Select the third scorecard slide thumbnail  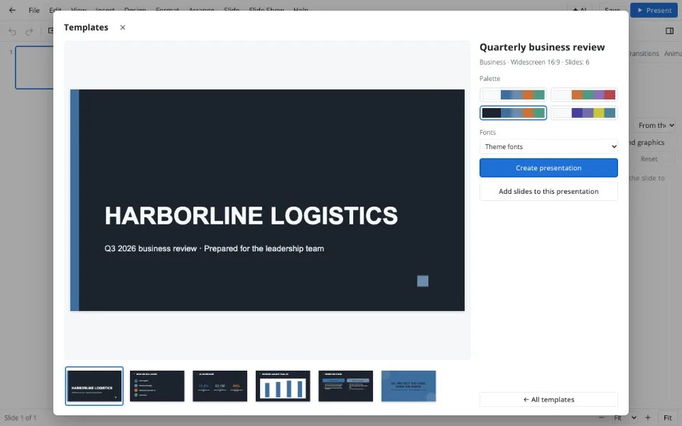pyautogui.click(x=220, y=386)
